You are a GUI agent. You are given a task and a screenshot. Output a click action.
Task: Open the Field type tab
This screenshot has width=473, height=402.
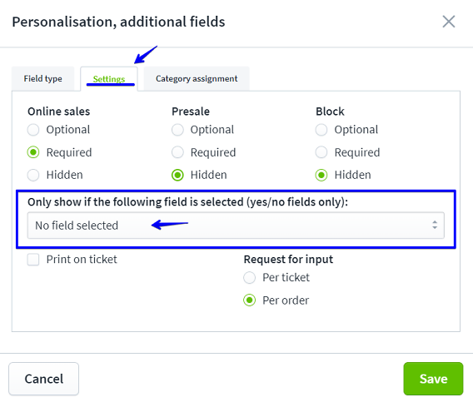click(42, 79)
